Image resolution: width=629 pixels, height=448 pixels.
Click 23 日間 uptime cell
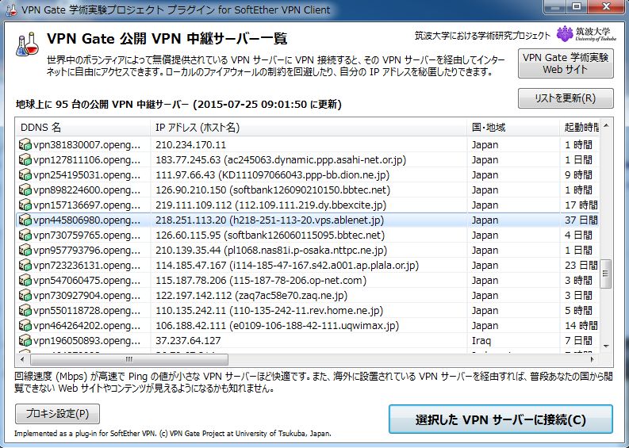581,265
